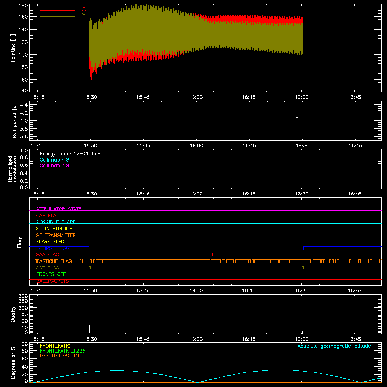Click the 15:30 tick under Pointing plot

[90, 97]
